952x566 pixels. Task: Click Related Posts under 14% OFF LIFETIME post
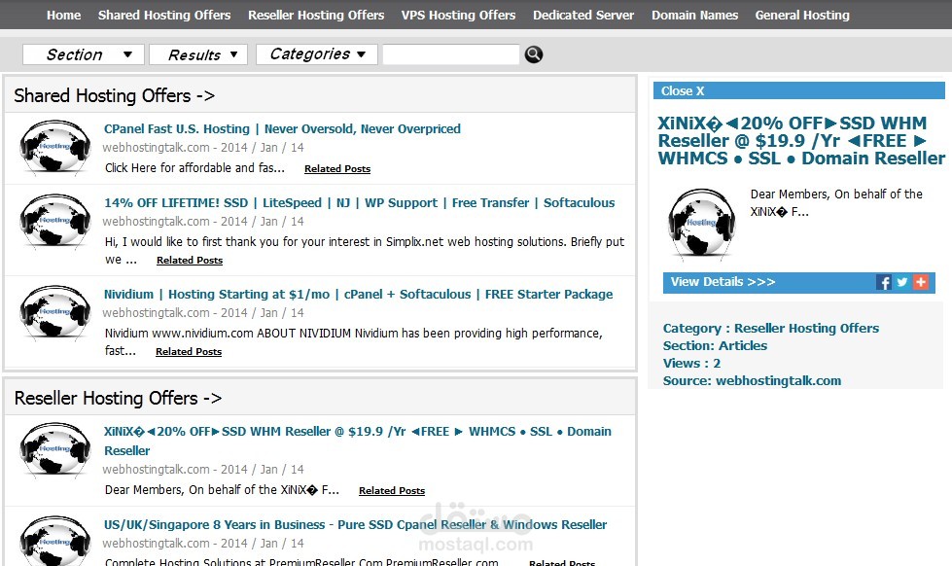190,260
